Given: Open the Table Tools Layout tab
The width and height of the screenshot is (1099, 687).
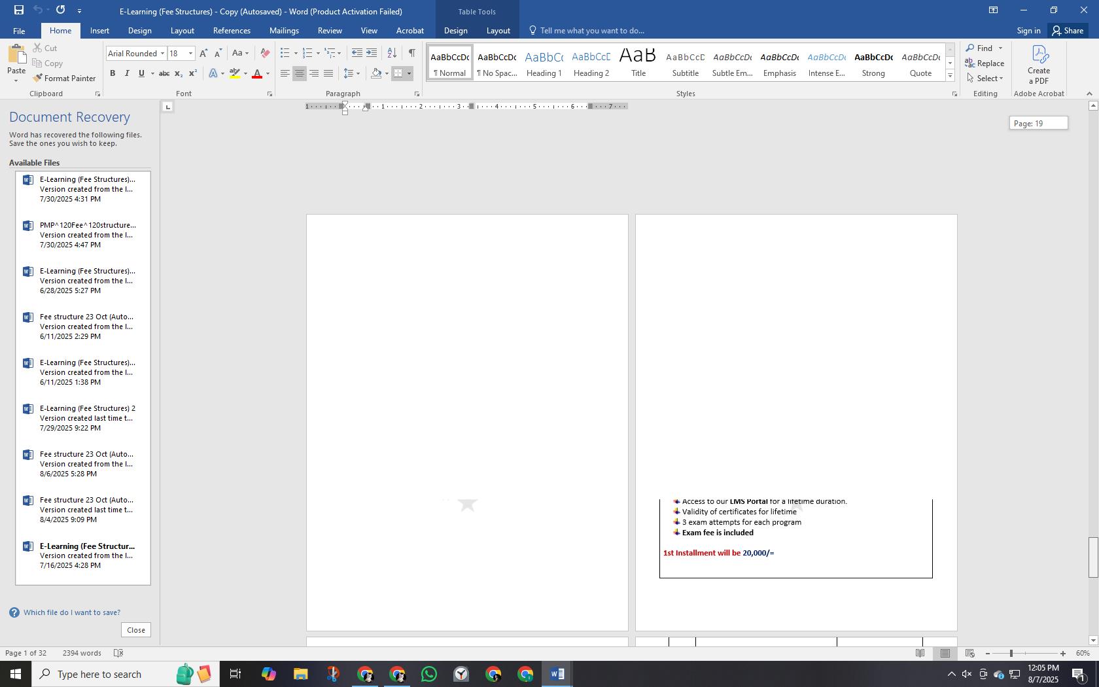Looking at the screenshot, I should [x=498, y=31].
